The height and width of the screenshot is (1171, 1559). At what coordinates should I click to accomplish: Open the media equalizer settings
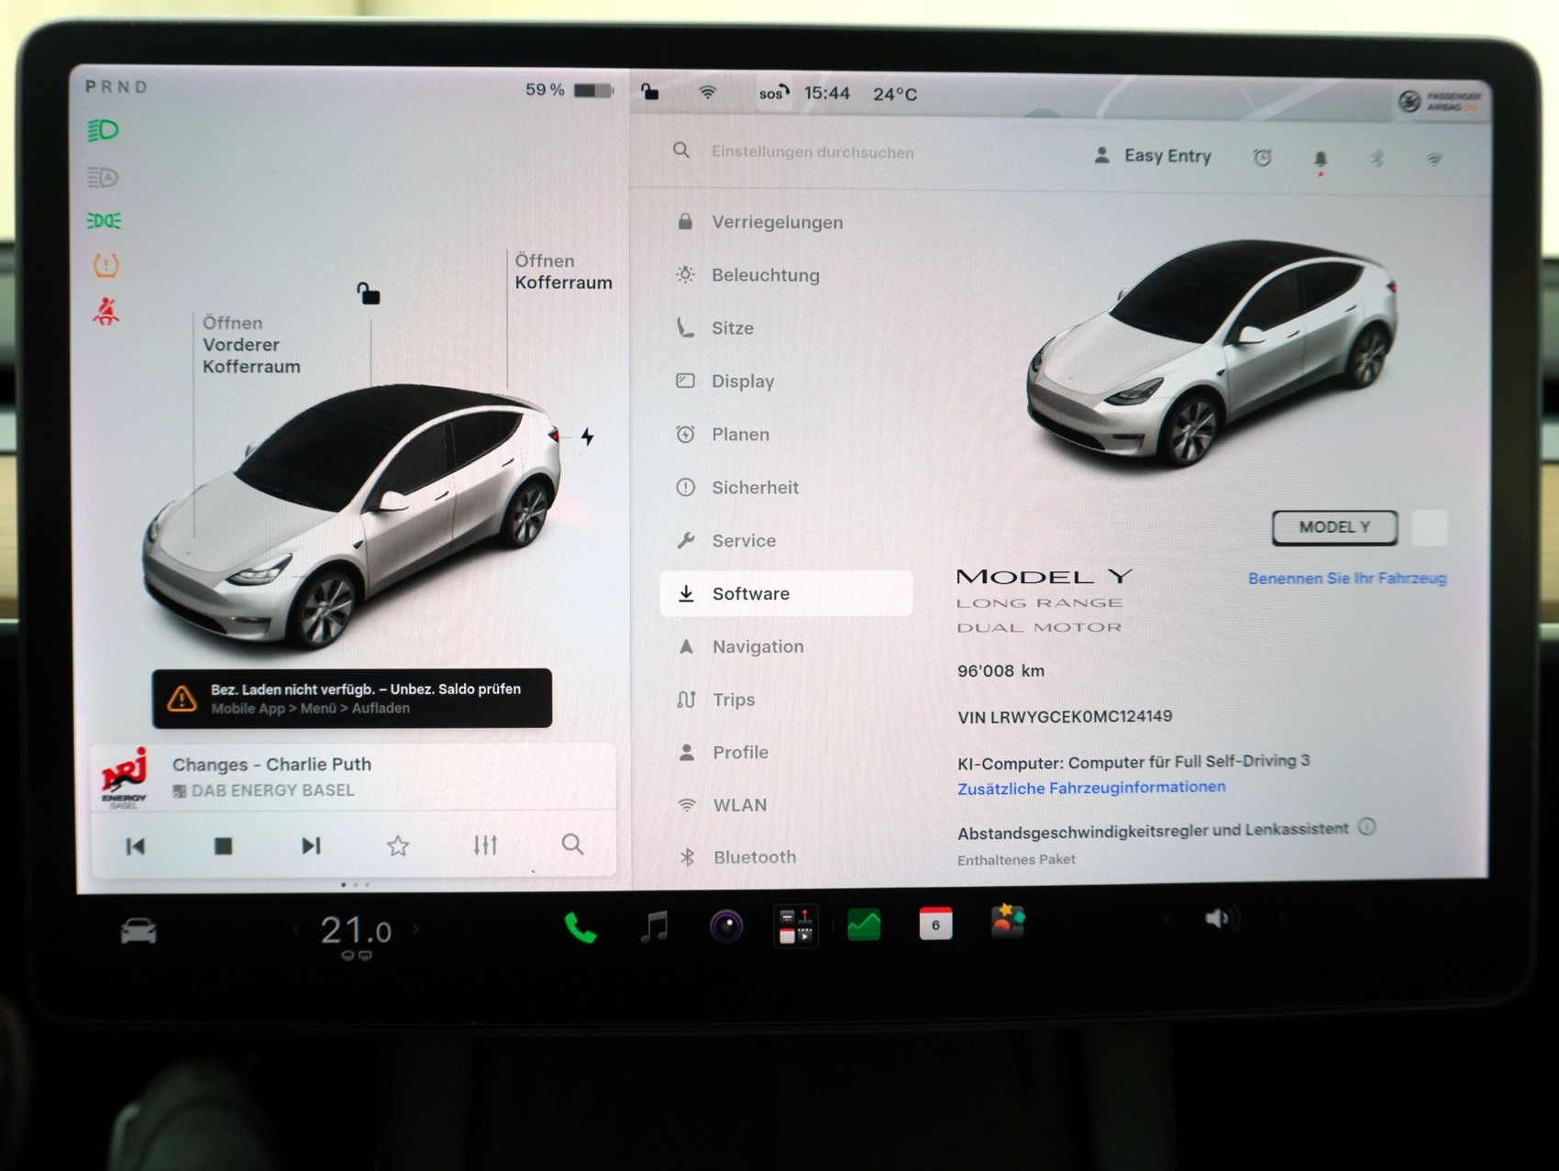485,845
